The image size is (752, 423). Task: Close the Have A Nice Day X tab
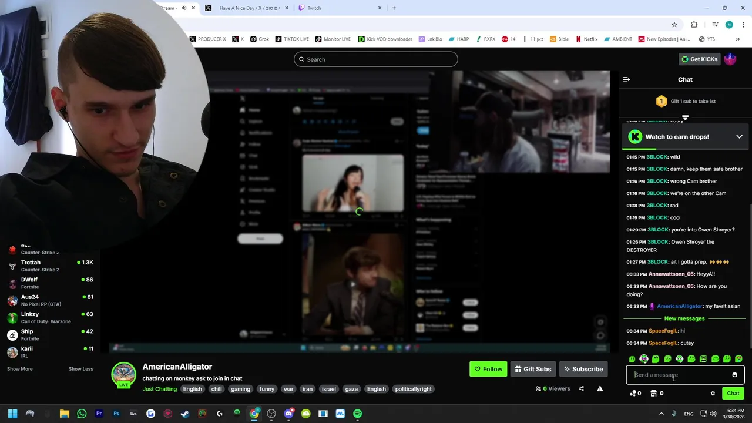(x=288, y=8)
